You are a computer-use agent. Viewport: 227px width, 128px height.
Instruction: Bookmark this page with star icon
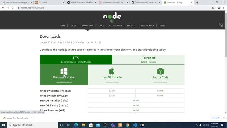coord(213,8)
